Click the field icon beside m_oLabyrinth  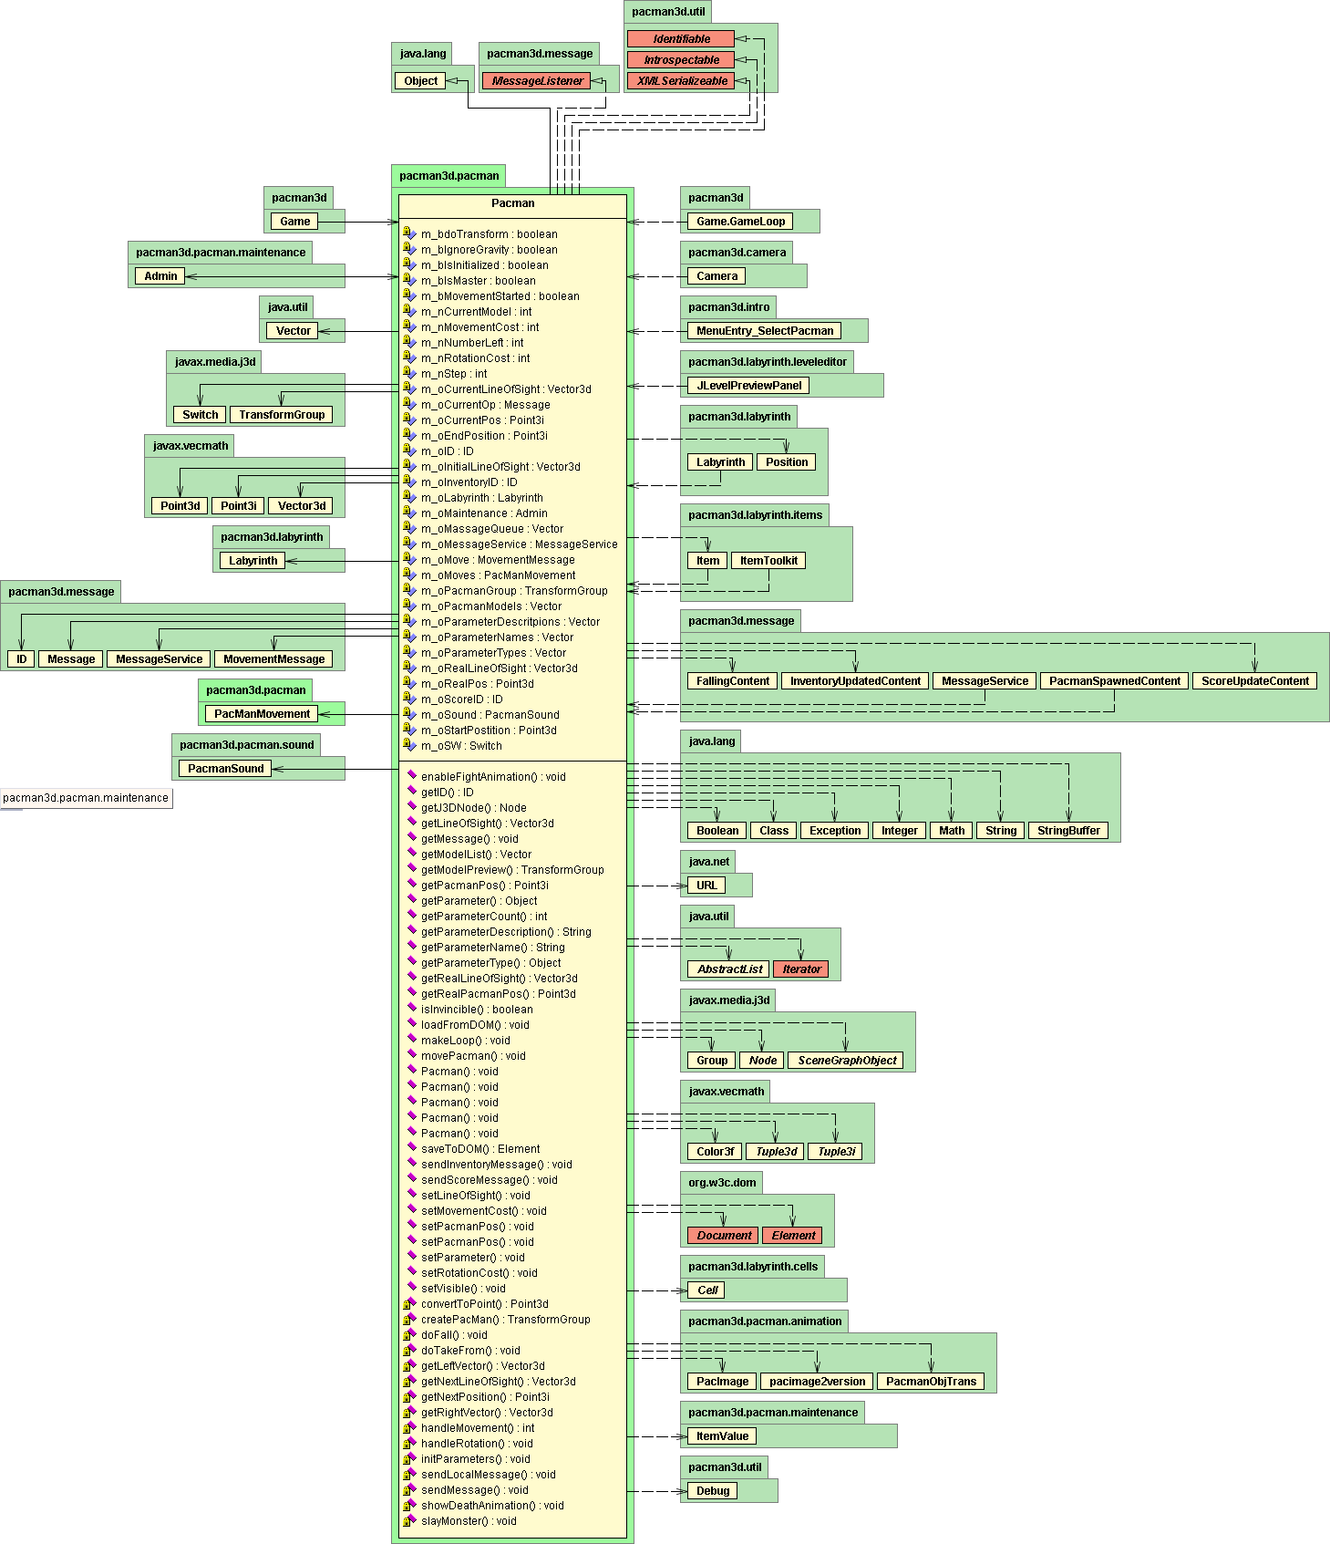point(409,497)
